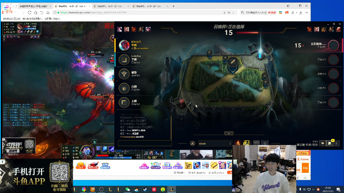Click the system tray clock
This screenshot has width=344, height=193.
(328, 189)
